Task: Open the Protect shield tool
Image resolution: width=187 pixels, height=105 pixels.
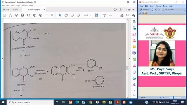Action: pyautogui.click(x=134, y=72)
